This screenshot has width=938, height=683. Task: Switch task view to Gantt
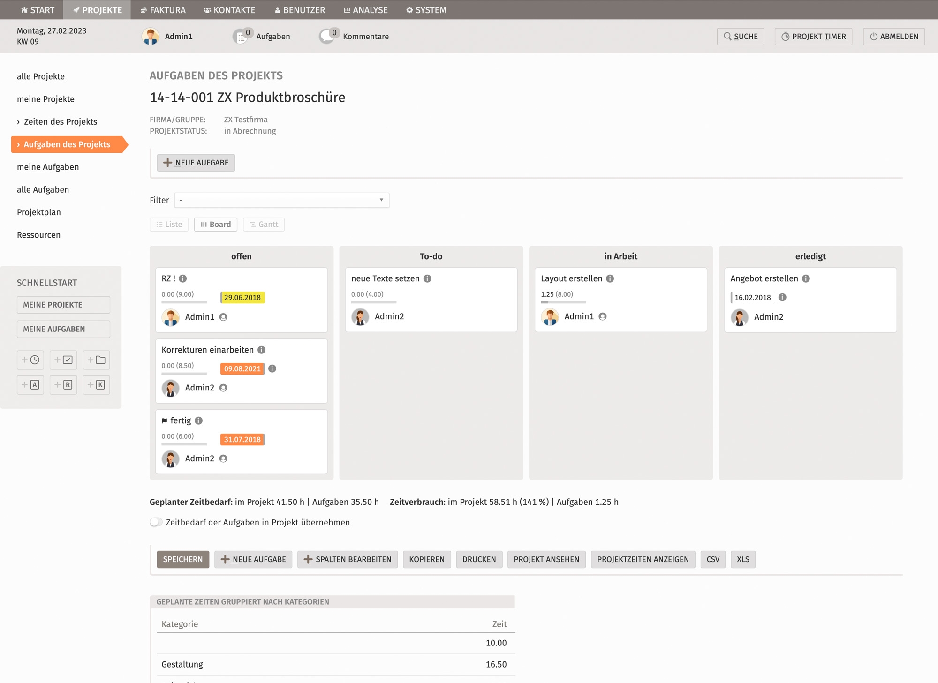264,225
